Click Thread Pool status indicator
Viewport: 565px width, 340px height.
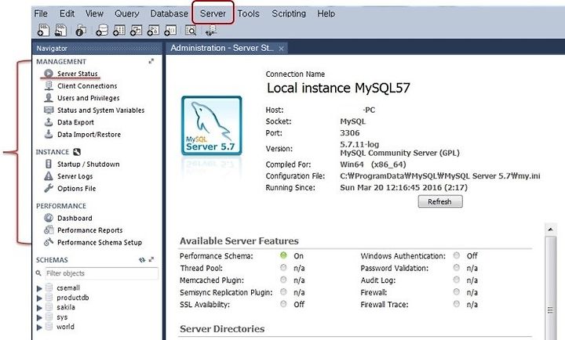click(283, 268)
